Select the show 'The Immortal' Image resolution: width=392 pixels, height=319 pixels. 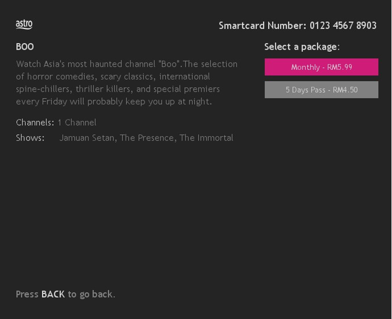[206, 138]
